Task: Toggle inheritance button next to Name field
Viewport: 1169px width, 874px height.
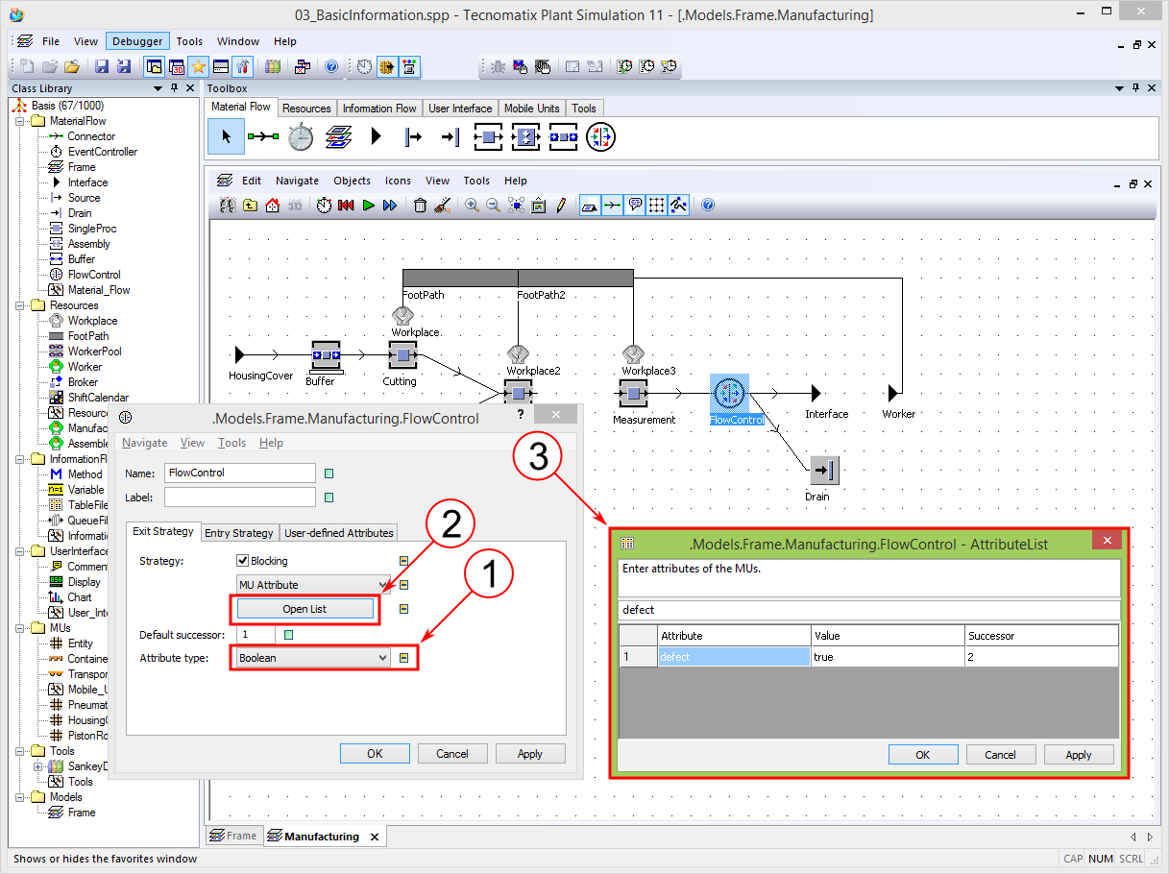Action: point(329,473)
